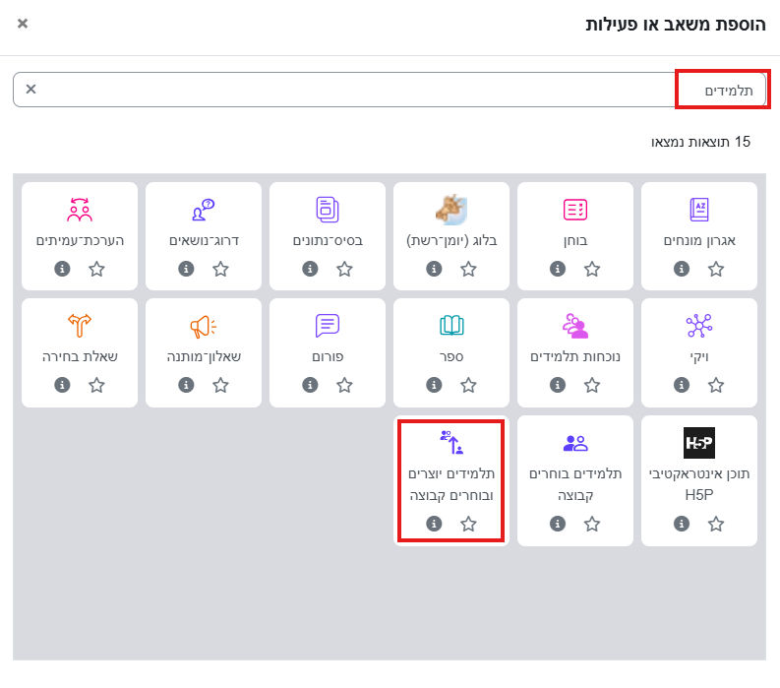Viewport: 780px width, 688px height.
Task: Toggle favorite star for נוכחות תלמידים
Action: click(x=592, y=385)
